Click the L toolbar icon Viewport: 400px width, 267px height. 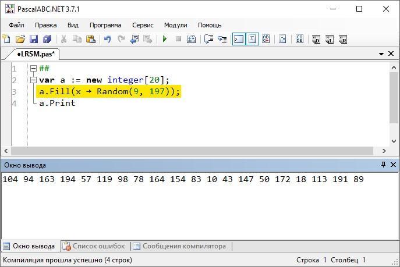(330, 40)
